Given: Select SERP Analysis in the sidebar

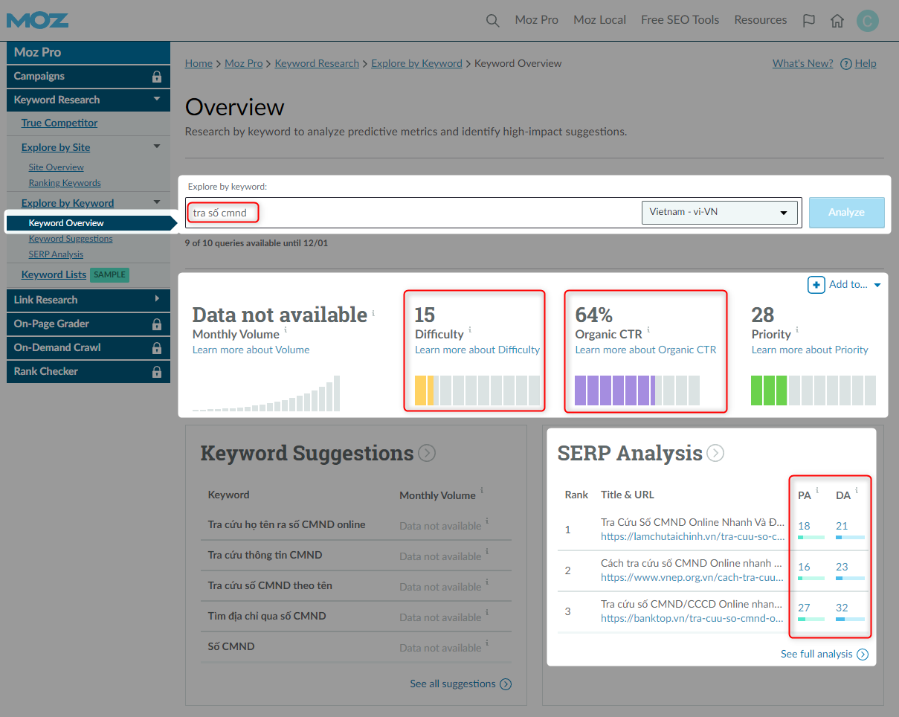Looking at the screenshot, I should 56,254.
